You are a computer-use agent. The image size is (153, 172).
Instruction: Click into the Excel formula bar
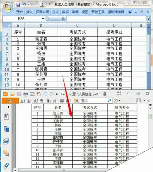point(106,19)
